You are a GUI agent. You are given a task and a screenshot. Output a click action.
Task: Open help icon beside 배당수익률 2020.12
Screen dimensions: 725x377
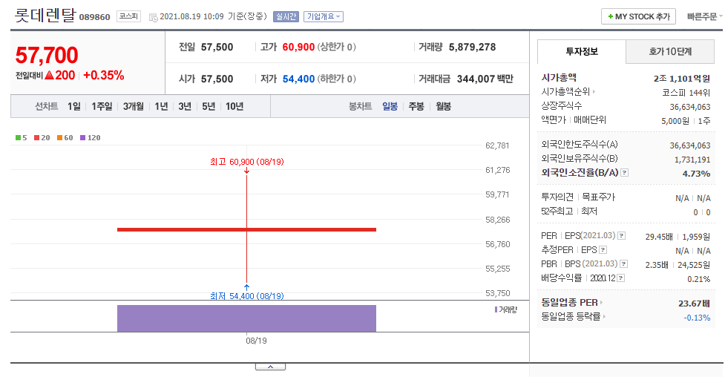coord(621,278)
